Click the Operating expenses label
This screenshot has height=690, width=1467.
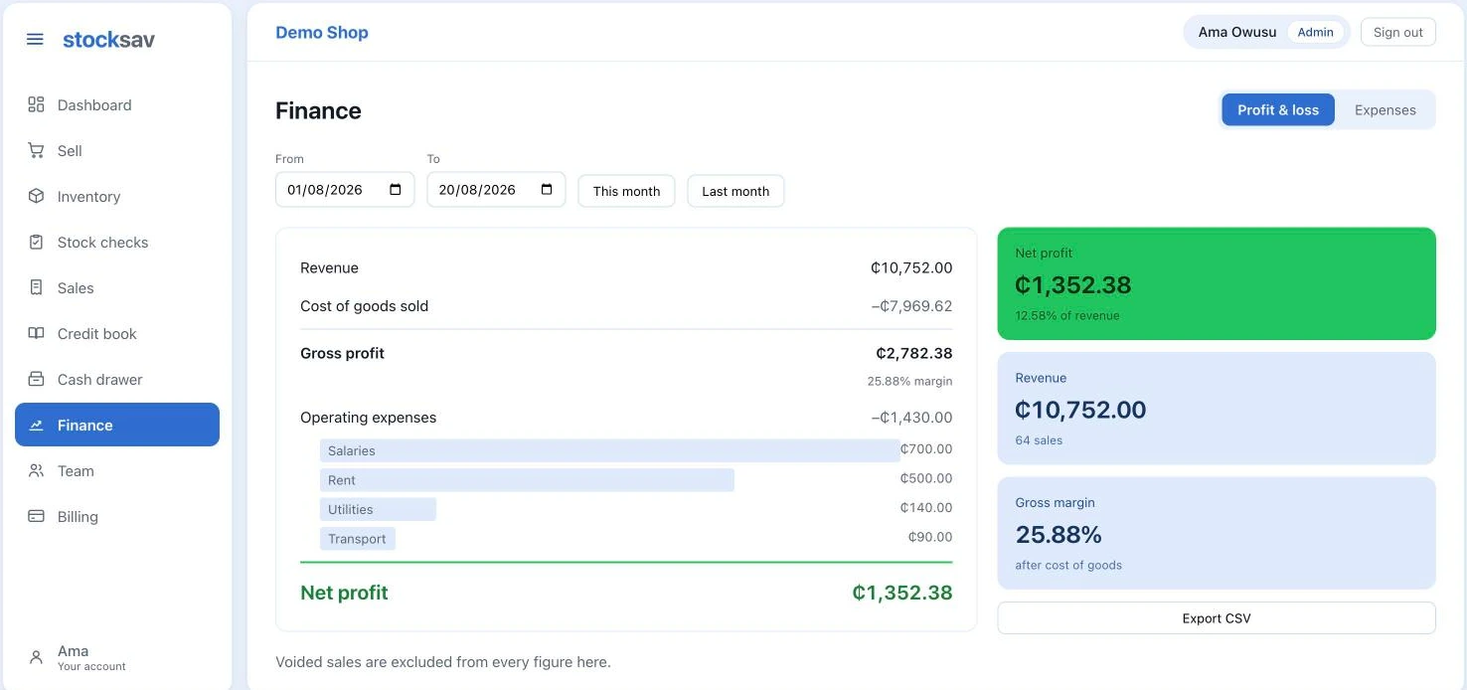(369, 418)
